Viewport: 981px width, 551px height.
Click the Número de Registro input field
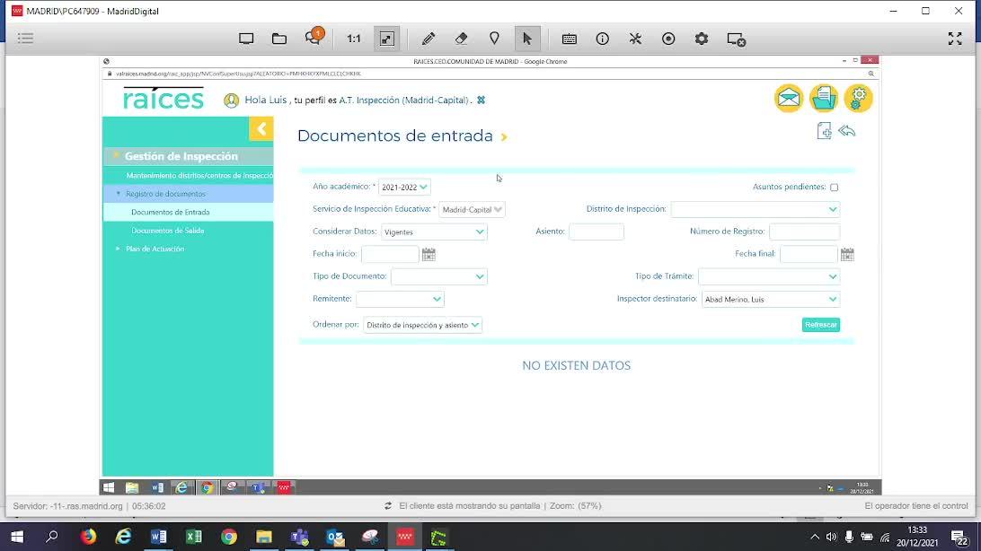[x=803, y=232]
